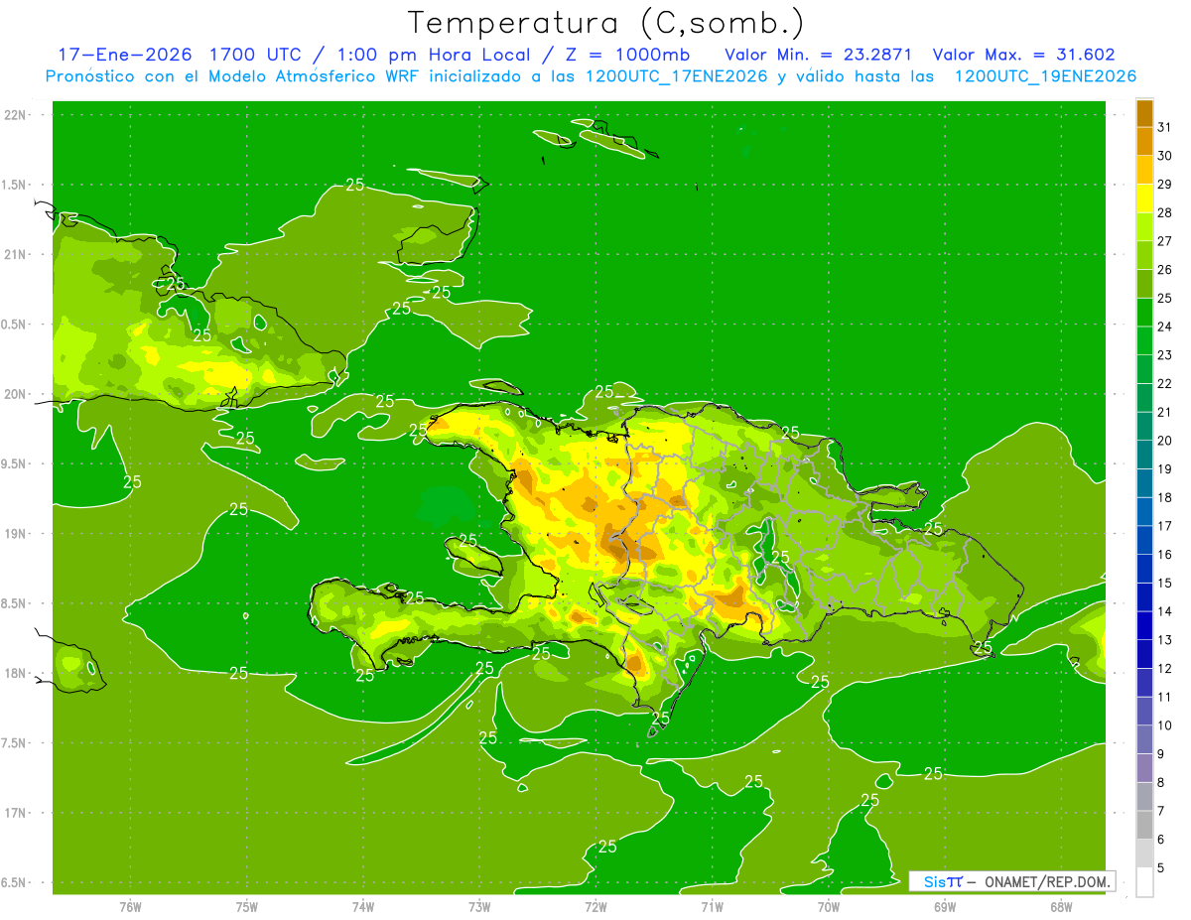Click the dark orange legend swatch above 31
The image size is (1191, 920).
[x=1144, y=113]
